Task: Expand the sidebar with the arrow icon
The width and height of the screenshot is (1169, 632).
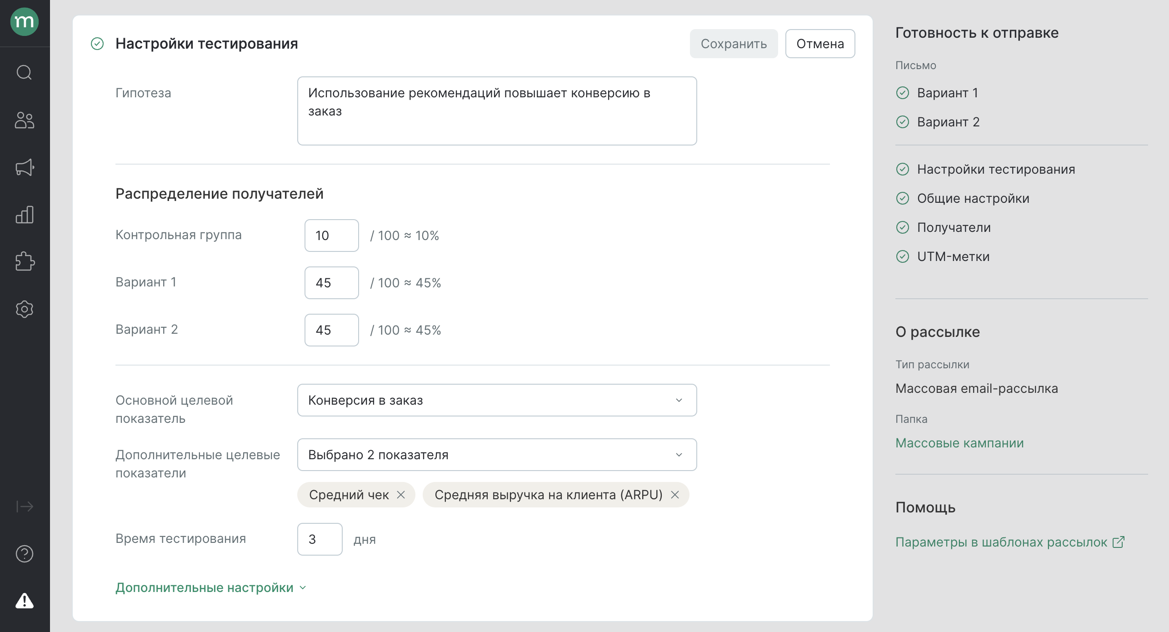Action: pos(25,506)
